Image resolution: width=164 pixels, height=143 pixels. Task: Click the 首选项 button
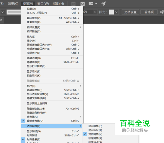coord(149,12)
